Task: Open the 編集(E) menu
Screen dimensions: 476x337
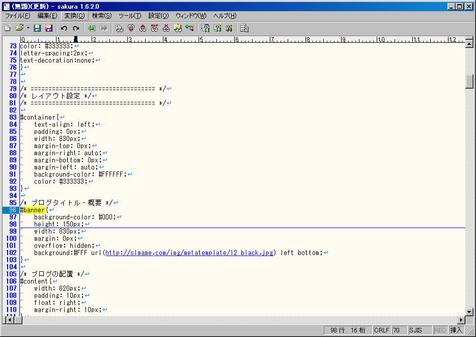Action: [x=47, y=16]
